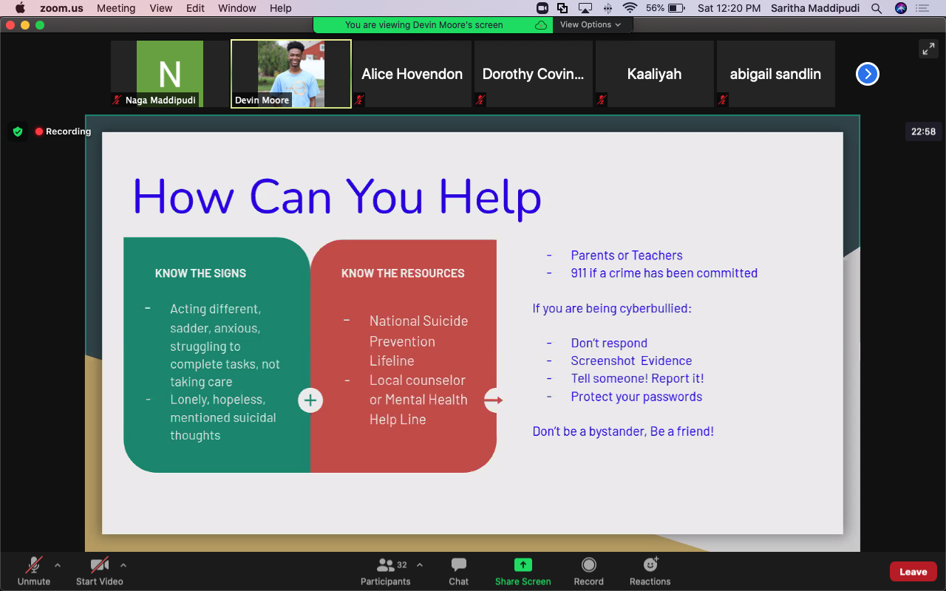Leave the meeting

pos(913,571)
